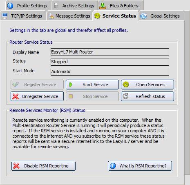Click the blue info icon on Profile Settings tab
The width and height of the screenshot is (190, 185).
(x=10, y=6)
